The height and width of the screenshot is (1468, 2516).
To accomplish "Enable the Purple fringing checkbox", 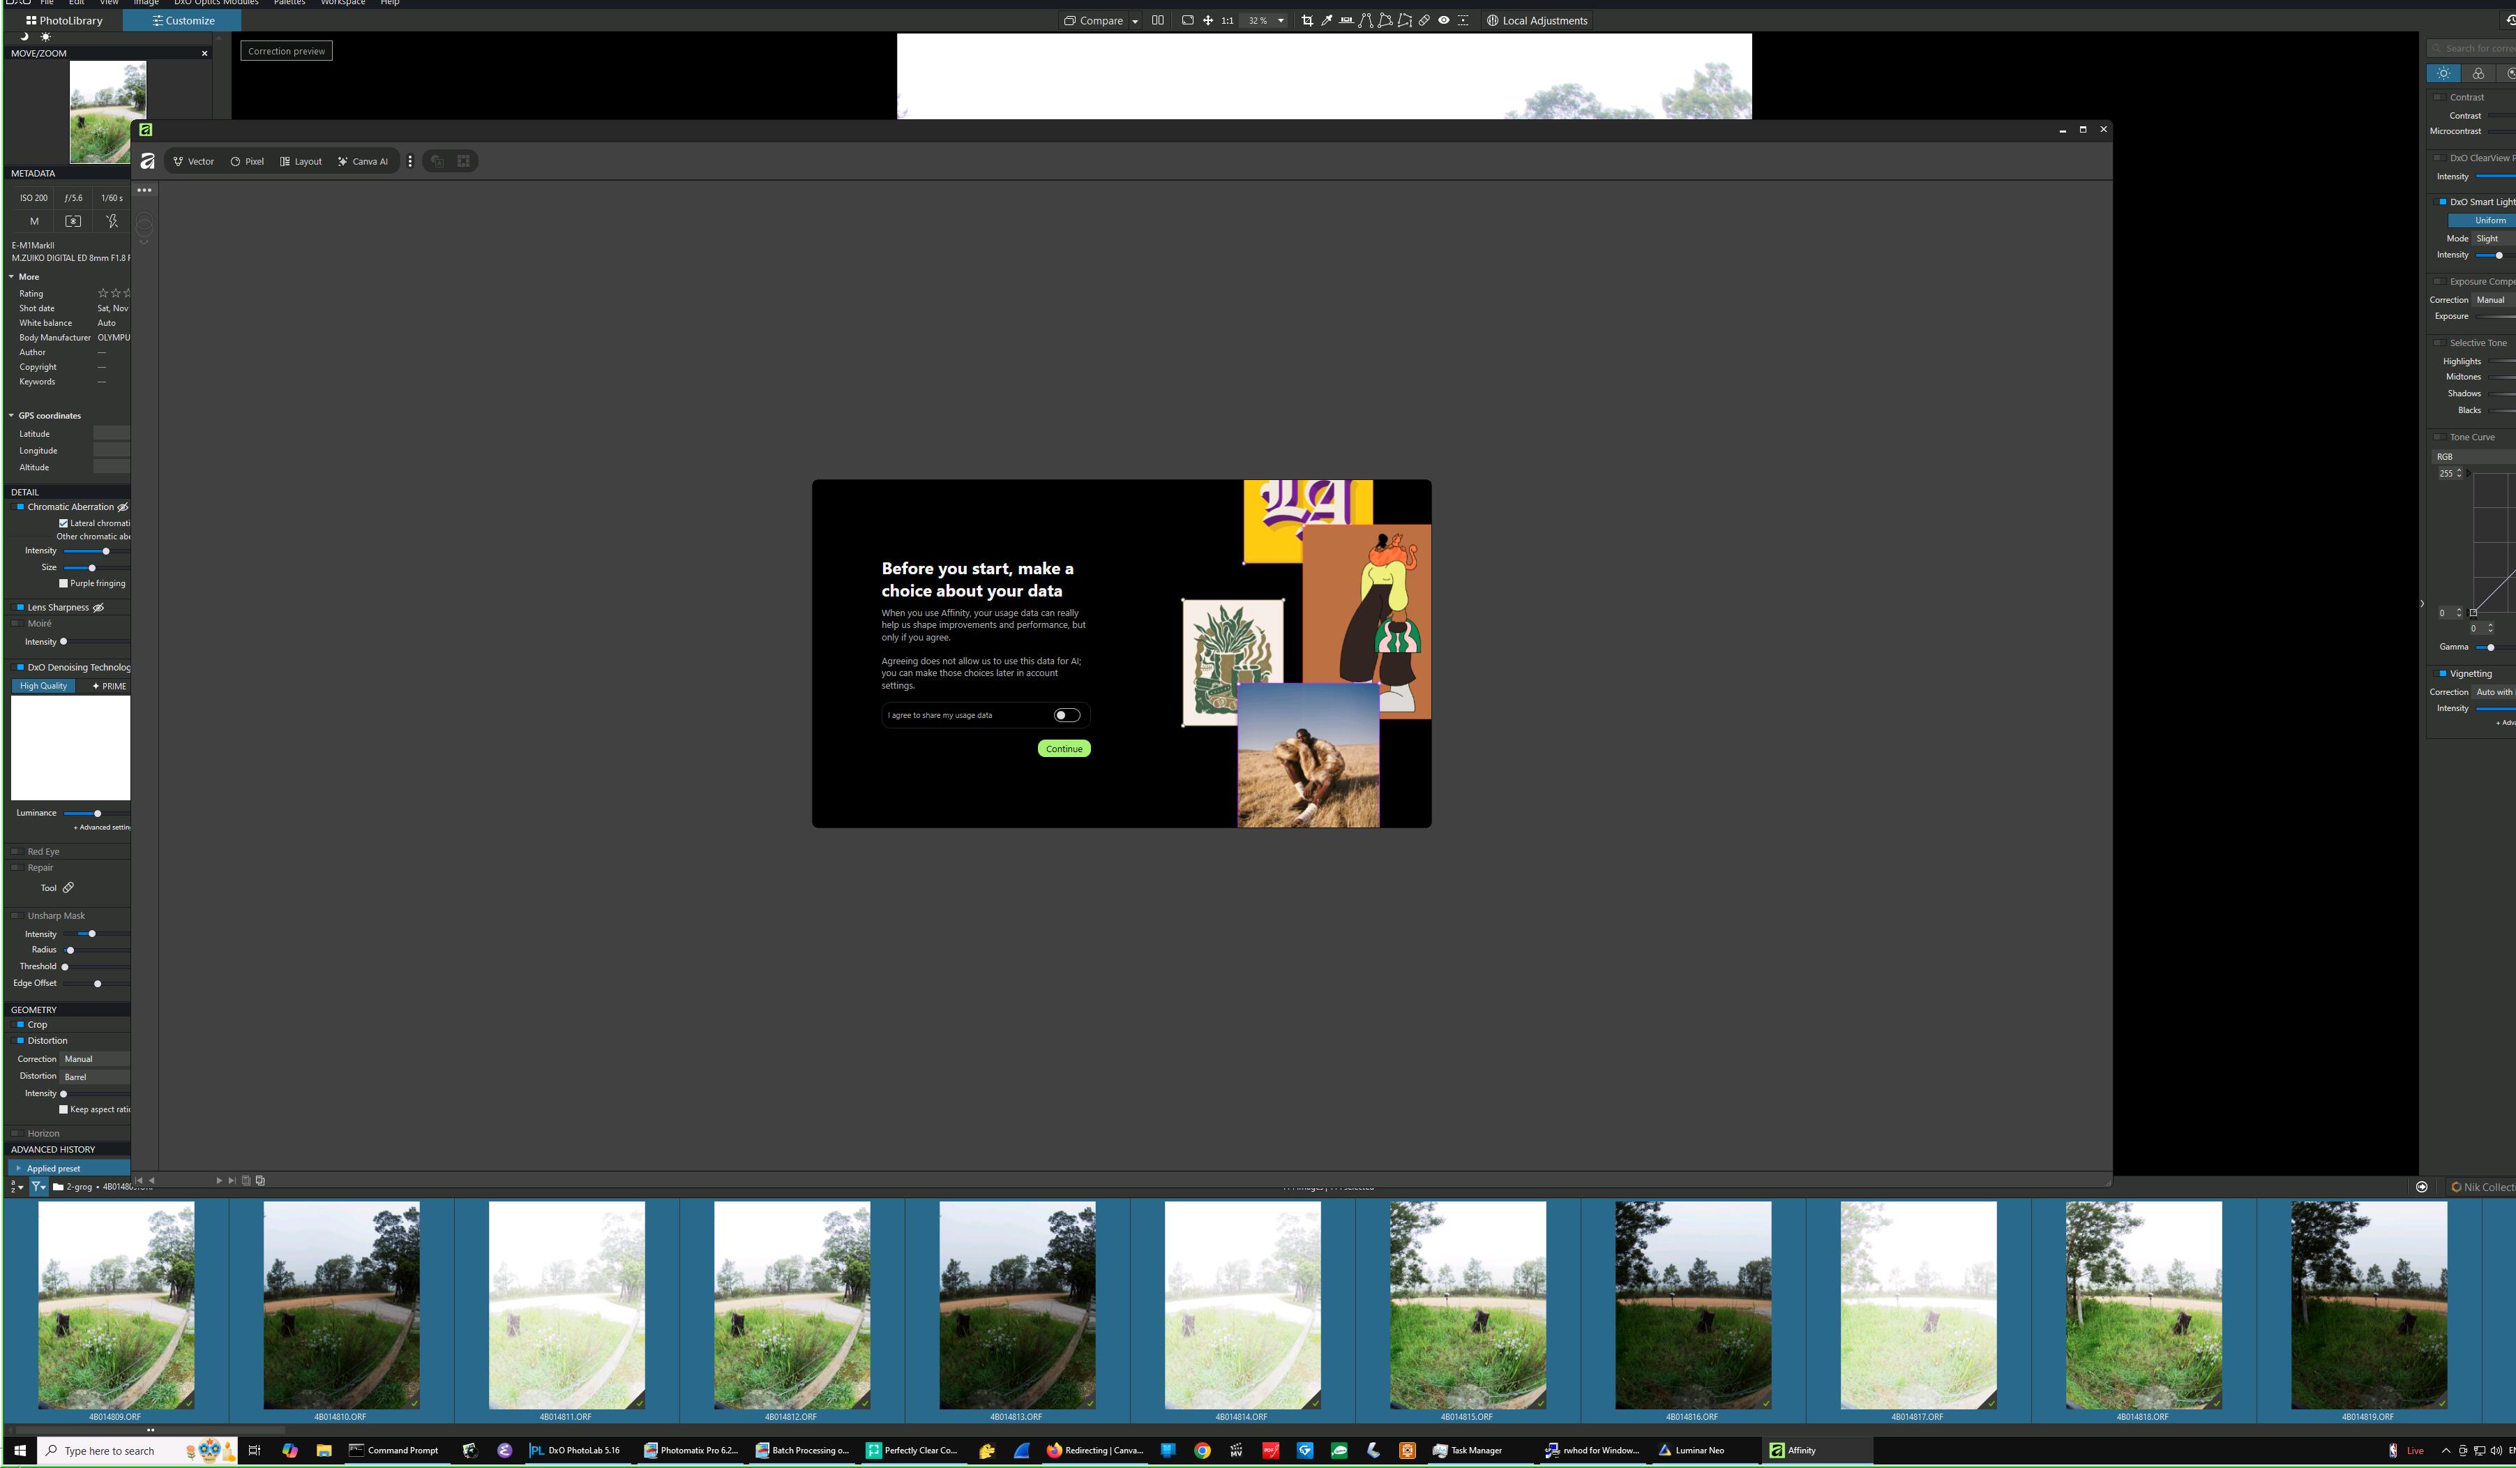I will pyautogui.click(x=64, y=583).
